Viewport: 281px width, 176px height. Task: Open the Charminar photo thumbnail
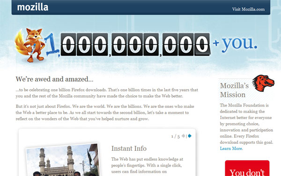tap(63, 160)
